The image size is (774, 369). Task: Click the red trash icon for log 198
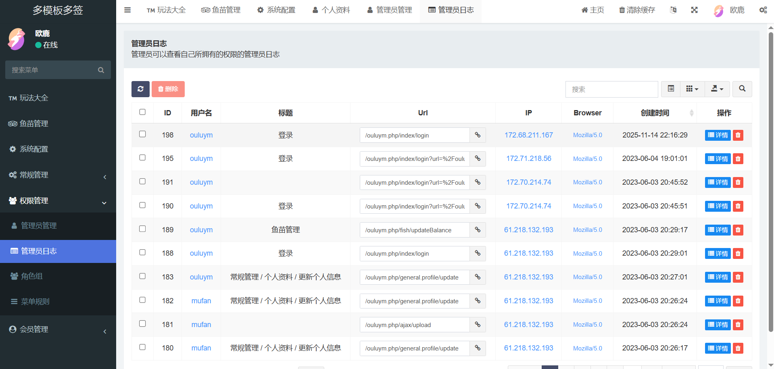[x=738, y=136]
